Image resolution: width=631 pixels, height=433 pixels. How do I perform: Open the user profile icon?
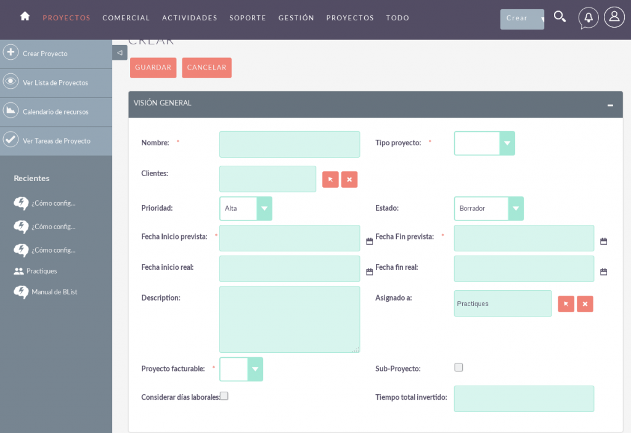pos(614,17)
